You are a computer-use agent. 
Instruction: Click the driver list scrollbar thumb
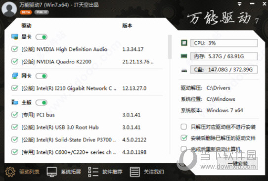click(x=170, y=46)
